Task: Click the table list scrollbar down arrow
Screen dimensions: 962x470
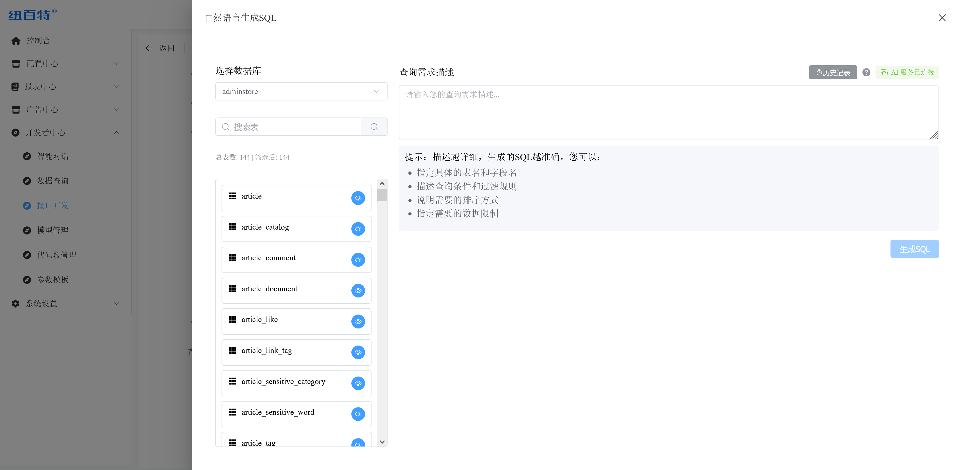Action: [382, 442]
